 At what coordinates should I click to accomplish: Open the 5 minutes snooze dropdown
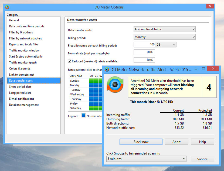tap(146, 159)
